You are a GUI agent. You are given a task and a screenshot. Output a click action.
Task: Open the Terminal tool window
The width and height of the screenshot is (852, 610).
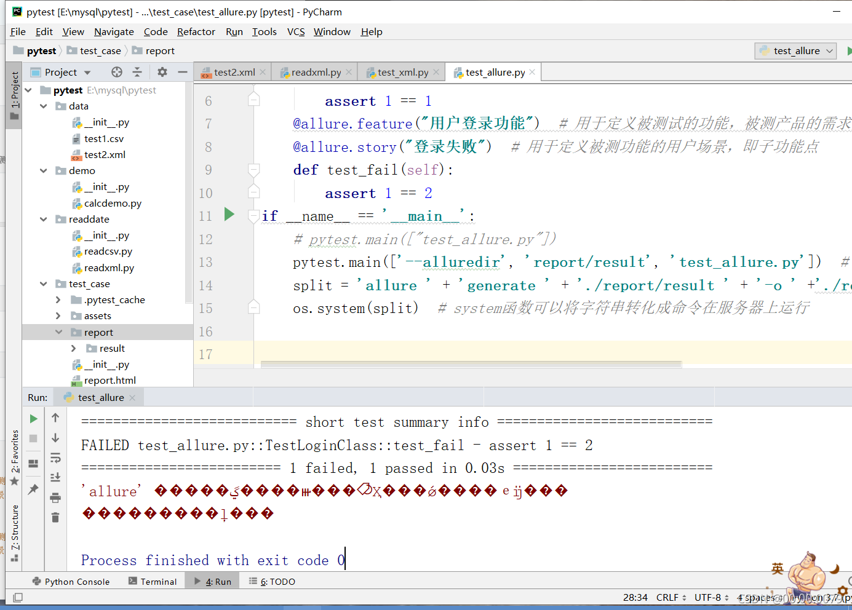153,582
